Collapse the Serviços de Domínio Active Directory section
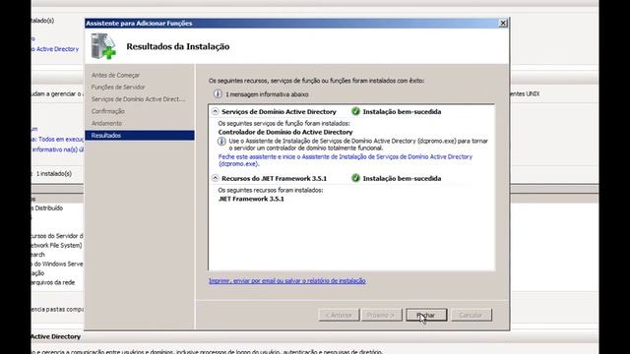Screen dimensions: 630x354 click(216, 111)
